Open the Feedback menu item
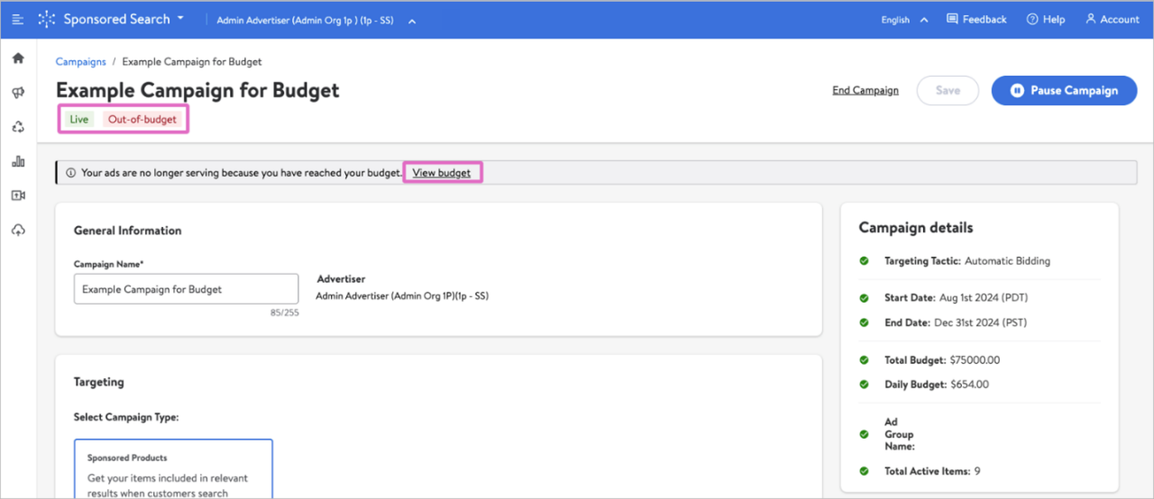The width and height of the screenshot is (1154, 499). click(x=976, y=19)
